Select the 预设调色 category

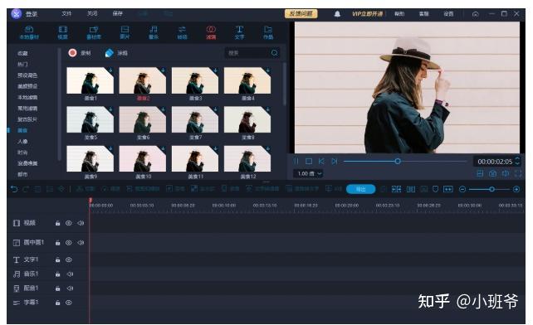(27, 75)
